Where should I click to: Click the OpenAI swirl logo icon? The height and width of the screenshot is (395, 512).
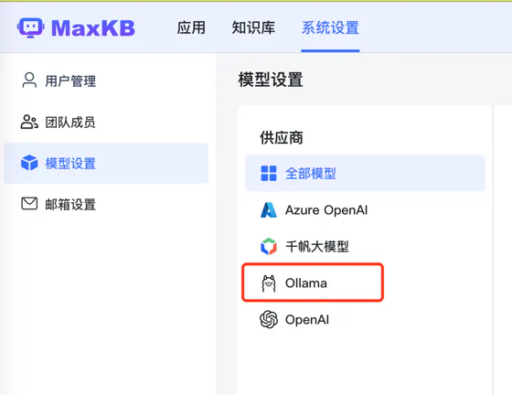(x=269, y=319)
